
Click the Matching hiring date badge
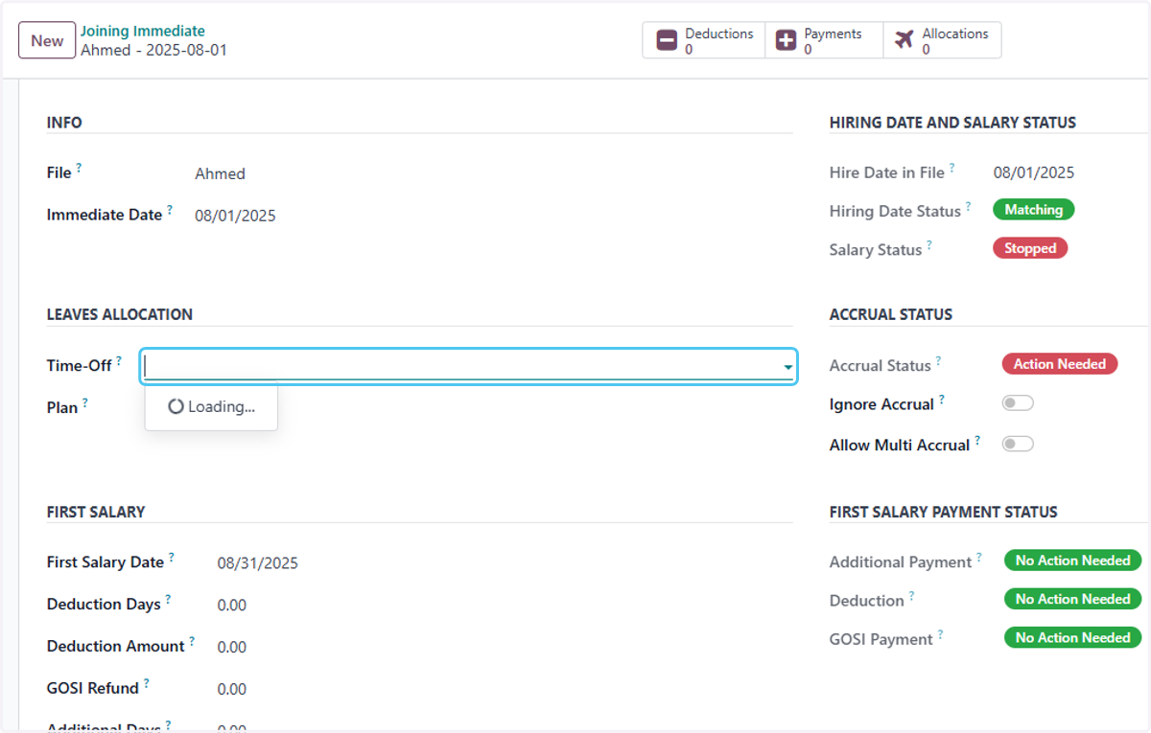(x=1033, y=210)
